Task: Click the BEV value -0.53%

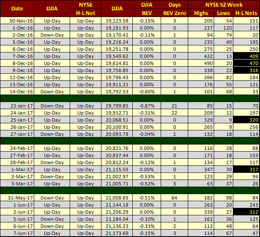Action: pos(147,177)
